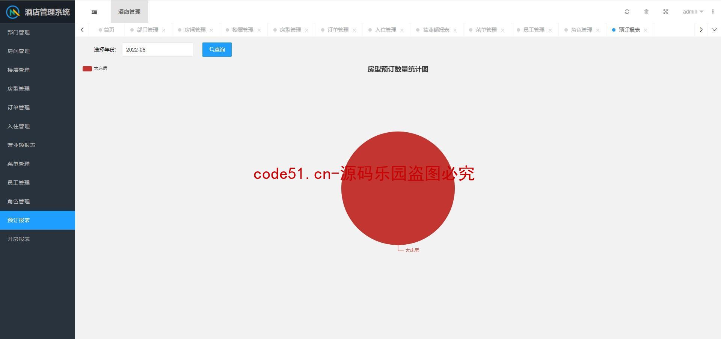Close the 房型管理 tab
721x339 pixels.
(307, 30)
